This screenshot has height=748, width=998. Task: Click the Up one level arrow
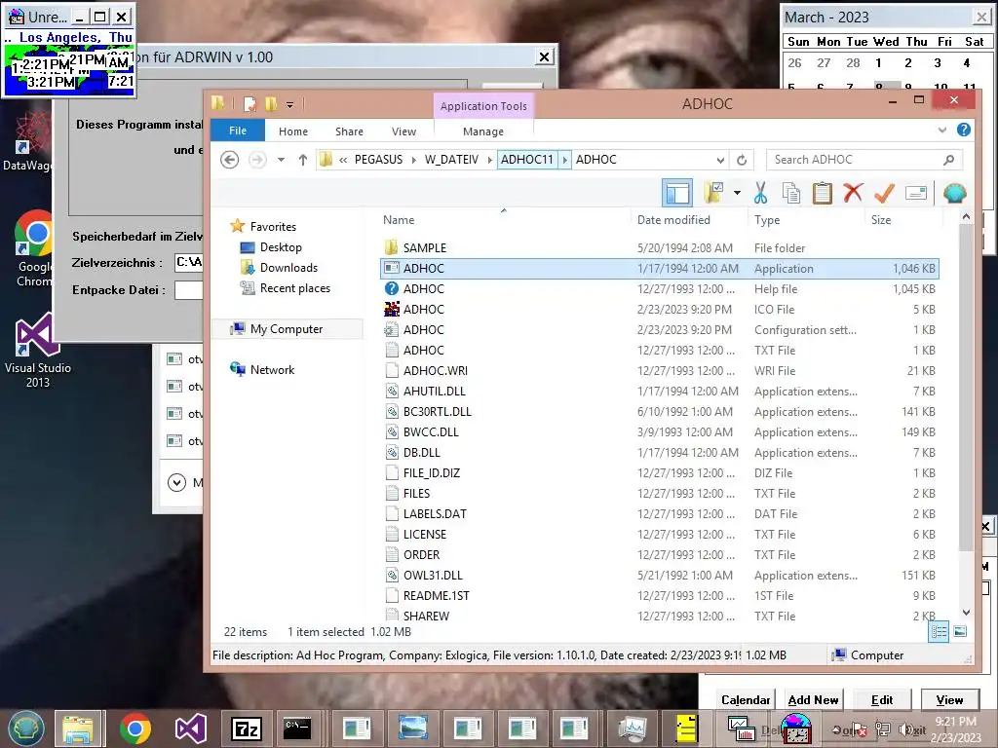pyautogui.click(x=303, y=160)
